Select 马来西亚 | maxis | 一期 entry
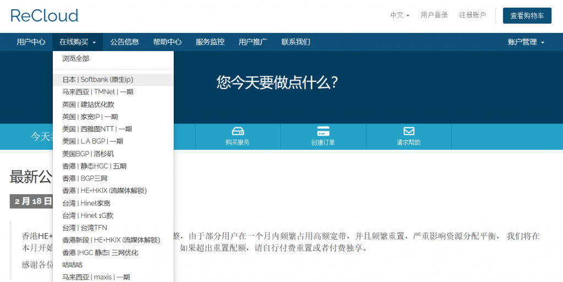563x282 pixels. point(113,277)
